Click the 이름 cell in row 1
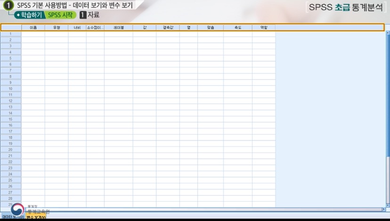 33,33
